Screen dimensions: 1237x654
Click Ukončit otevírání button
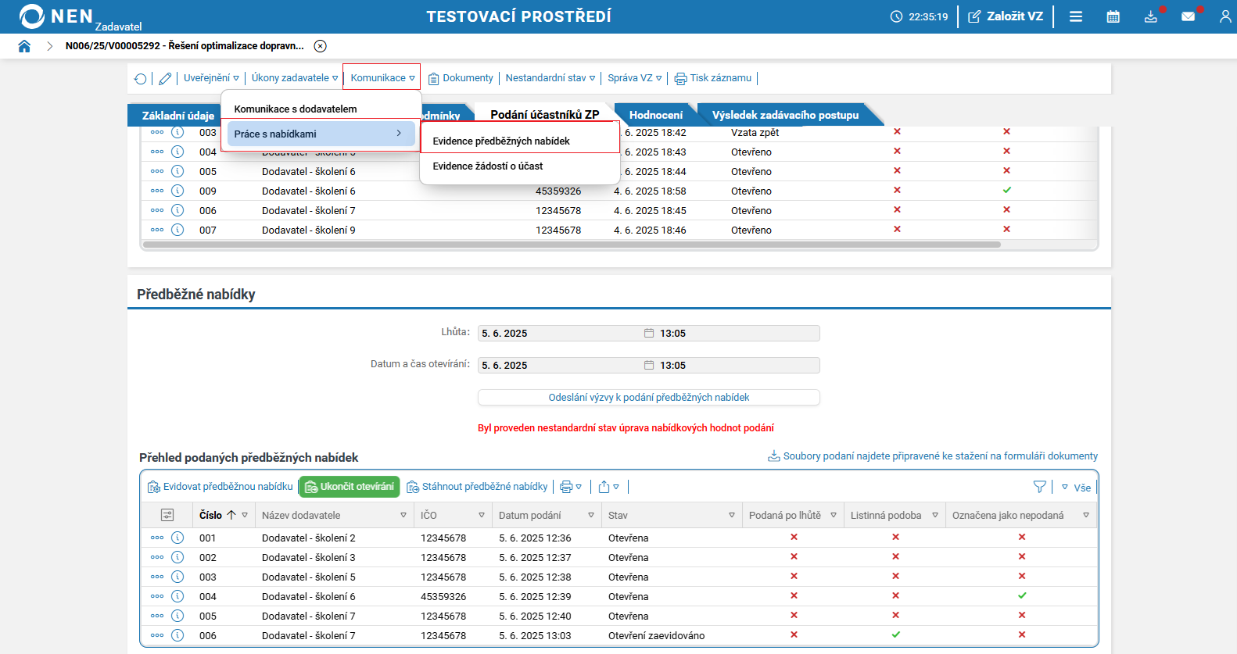click(350, 487)
